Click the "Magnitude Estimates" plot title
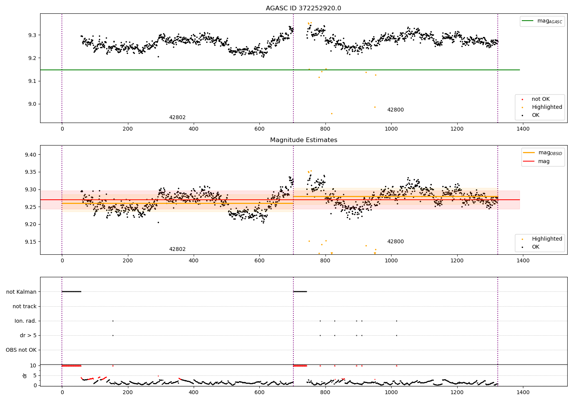Viewport: 573px width, 401px height. point(303,140)
